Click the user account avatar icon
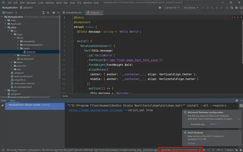Image resolution: width=243 pixels, height=152 pixels. [241, 8]
